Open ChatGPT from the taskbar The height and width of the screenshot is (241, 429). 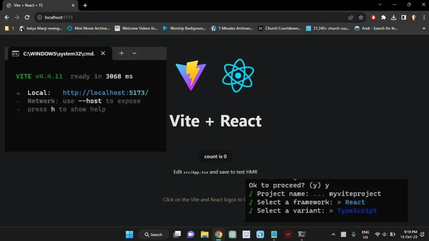click(232, 234)
